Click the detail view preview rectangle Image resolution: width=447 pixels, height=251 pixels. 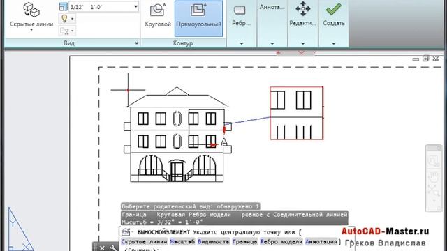click(x=297, y=113)
